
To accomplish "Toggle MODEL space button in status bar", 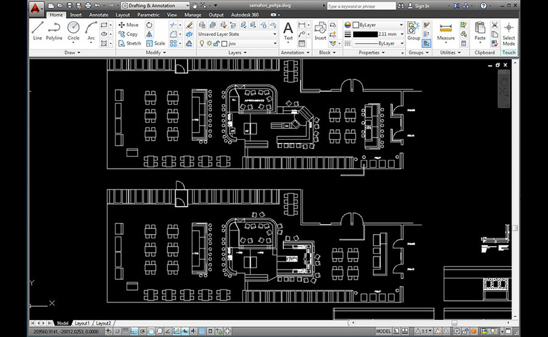I will [384, 332].
